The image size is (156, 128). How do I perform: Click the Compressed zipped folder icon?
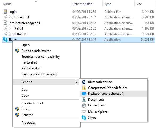pyautogui.click(x=84, y=88)
